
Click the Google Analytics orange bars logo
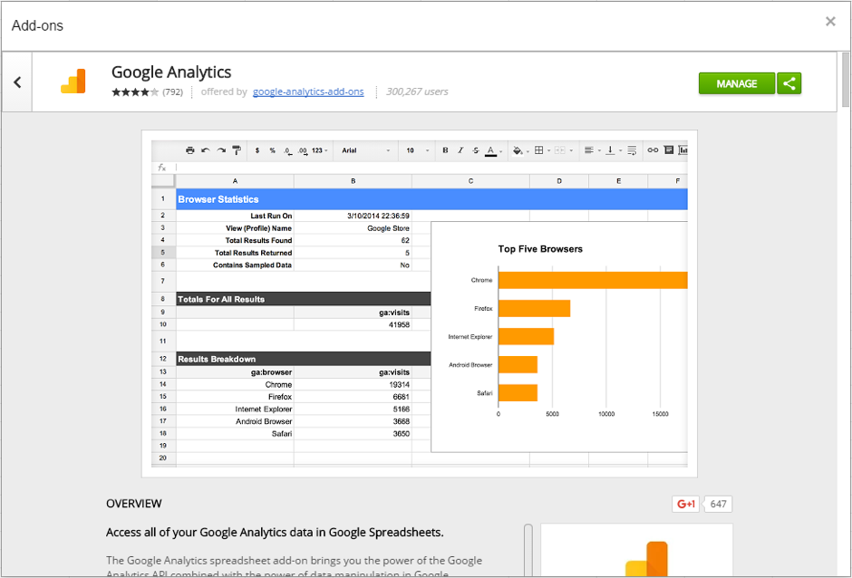pos(73,81)
